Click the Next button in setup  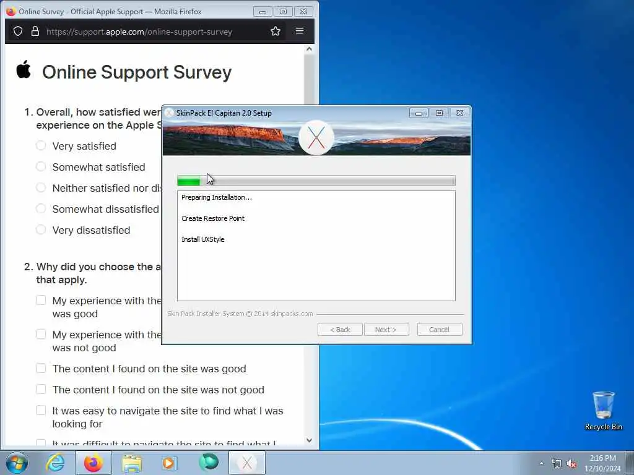pyautogui.click(x=386, y=330)
